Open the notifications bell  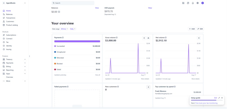coord(193,3)
